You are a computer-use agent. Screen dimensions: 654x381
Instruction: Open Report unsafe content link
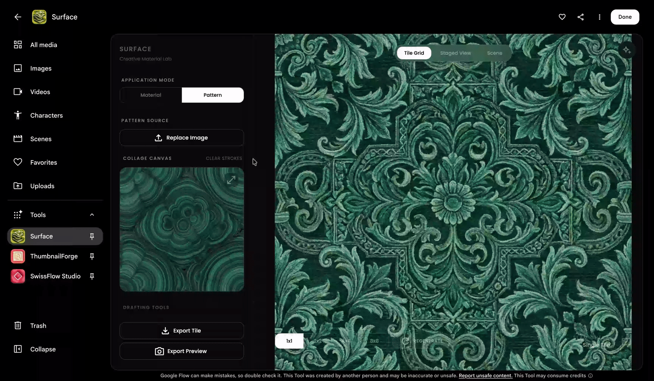coord(486,376)
